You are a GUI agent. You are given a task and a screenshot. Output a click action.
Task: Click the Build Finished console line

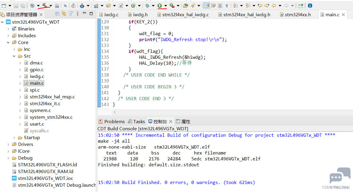click(x=176, y=182)
